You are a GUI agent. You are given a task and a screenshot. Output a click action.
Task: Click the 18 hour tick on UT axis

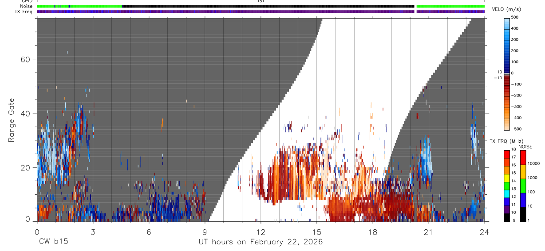coord(372,232)
